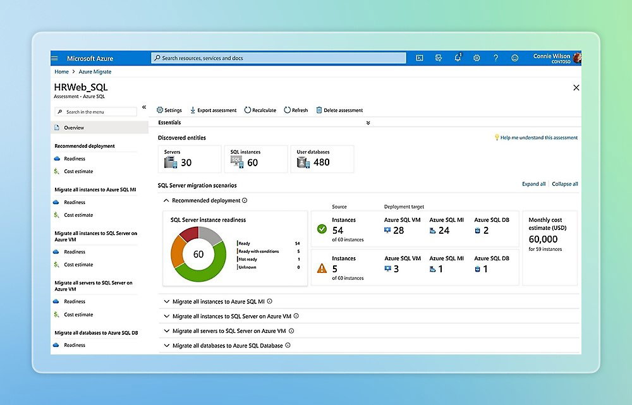Collapse the left menu with double chevron
This screenshot has width=632, height=405.
click(144, 107)
